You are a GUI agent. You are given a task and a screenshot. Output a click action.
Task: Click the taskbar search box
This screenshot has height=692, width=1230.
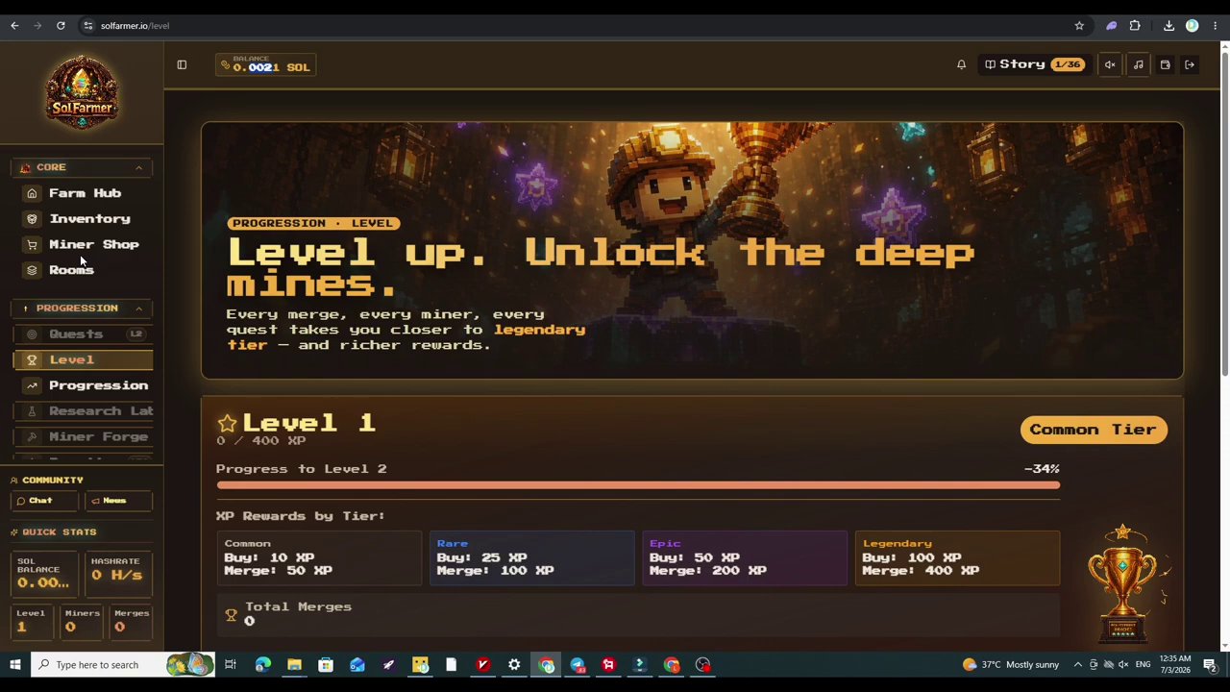coord(122,664)
